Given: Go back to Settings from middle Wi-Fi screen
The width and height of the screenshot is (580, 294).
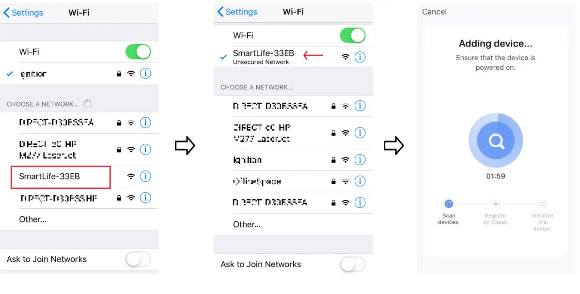Looking at the screenshot, I should click(x=238, y=12).
